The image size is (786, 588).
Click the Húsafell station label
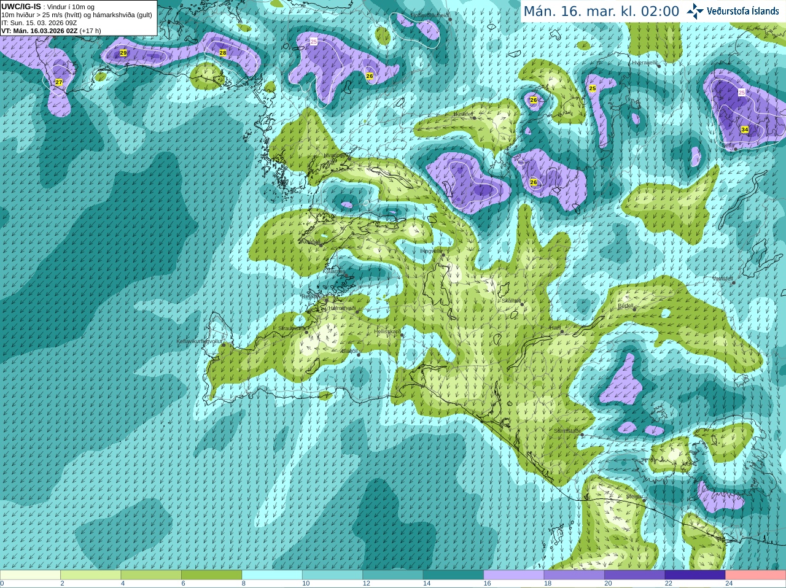click(463, 114)
